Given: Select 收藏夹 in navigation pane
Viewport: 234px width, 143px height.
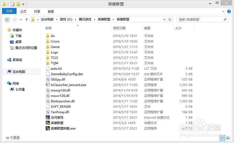Looking at the screenshot, I should [x=17, y=30].
